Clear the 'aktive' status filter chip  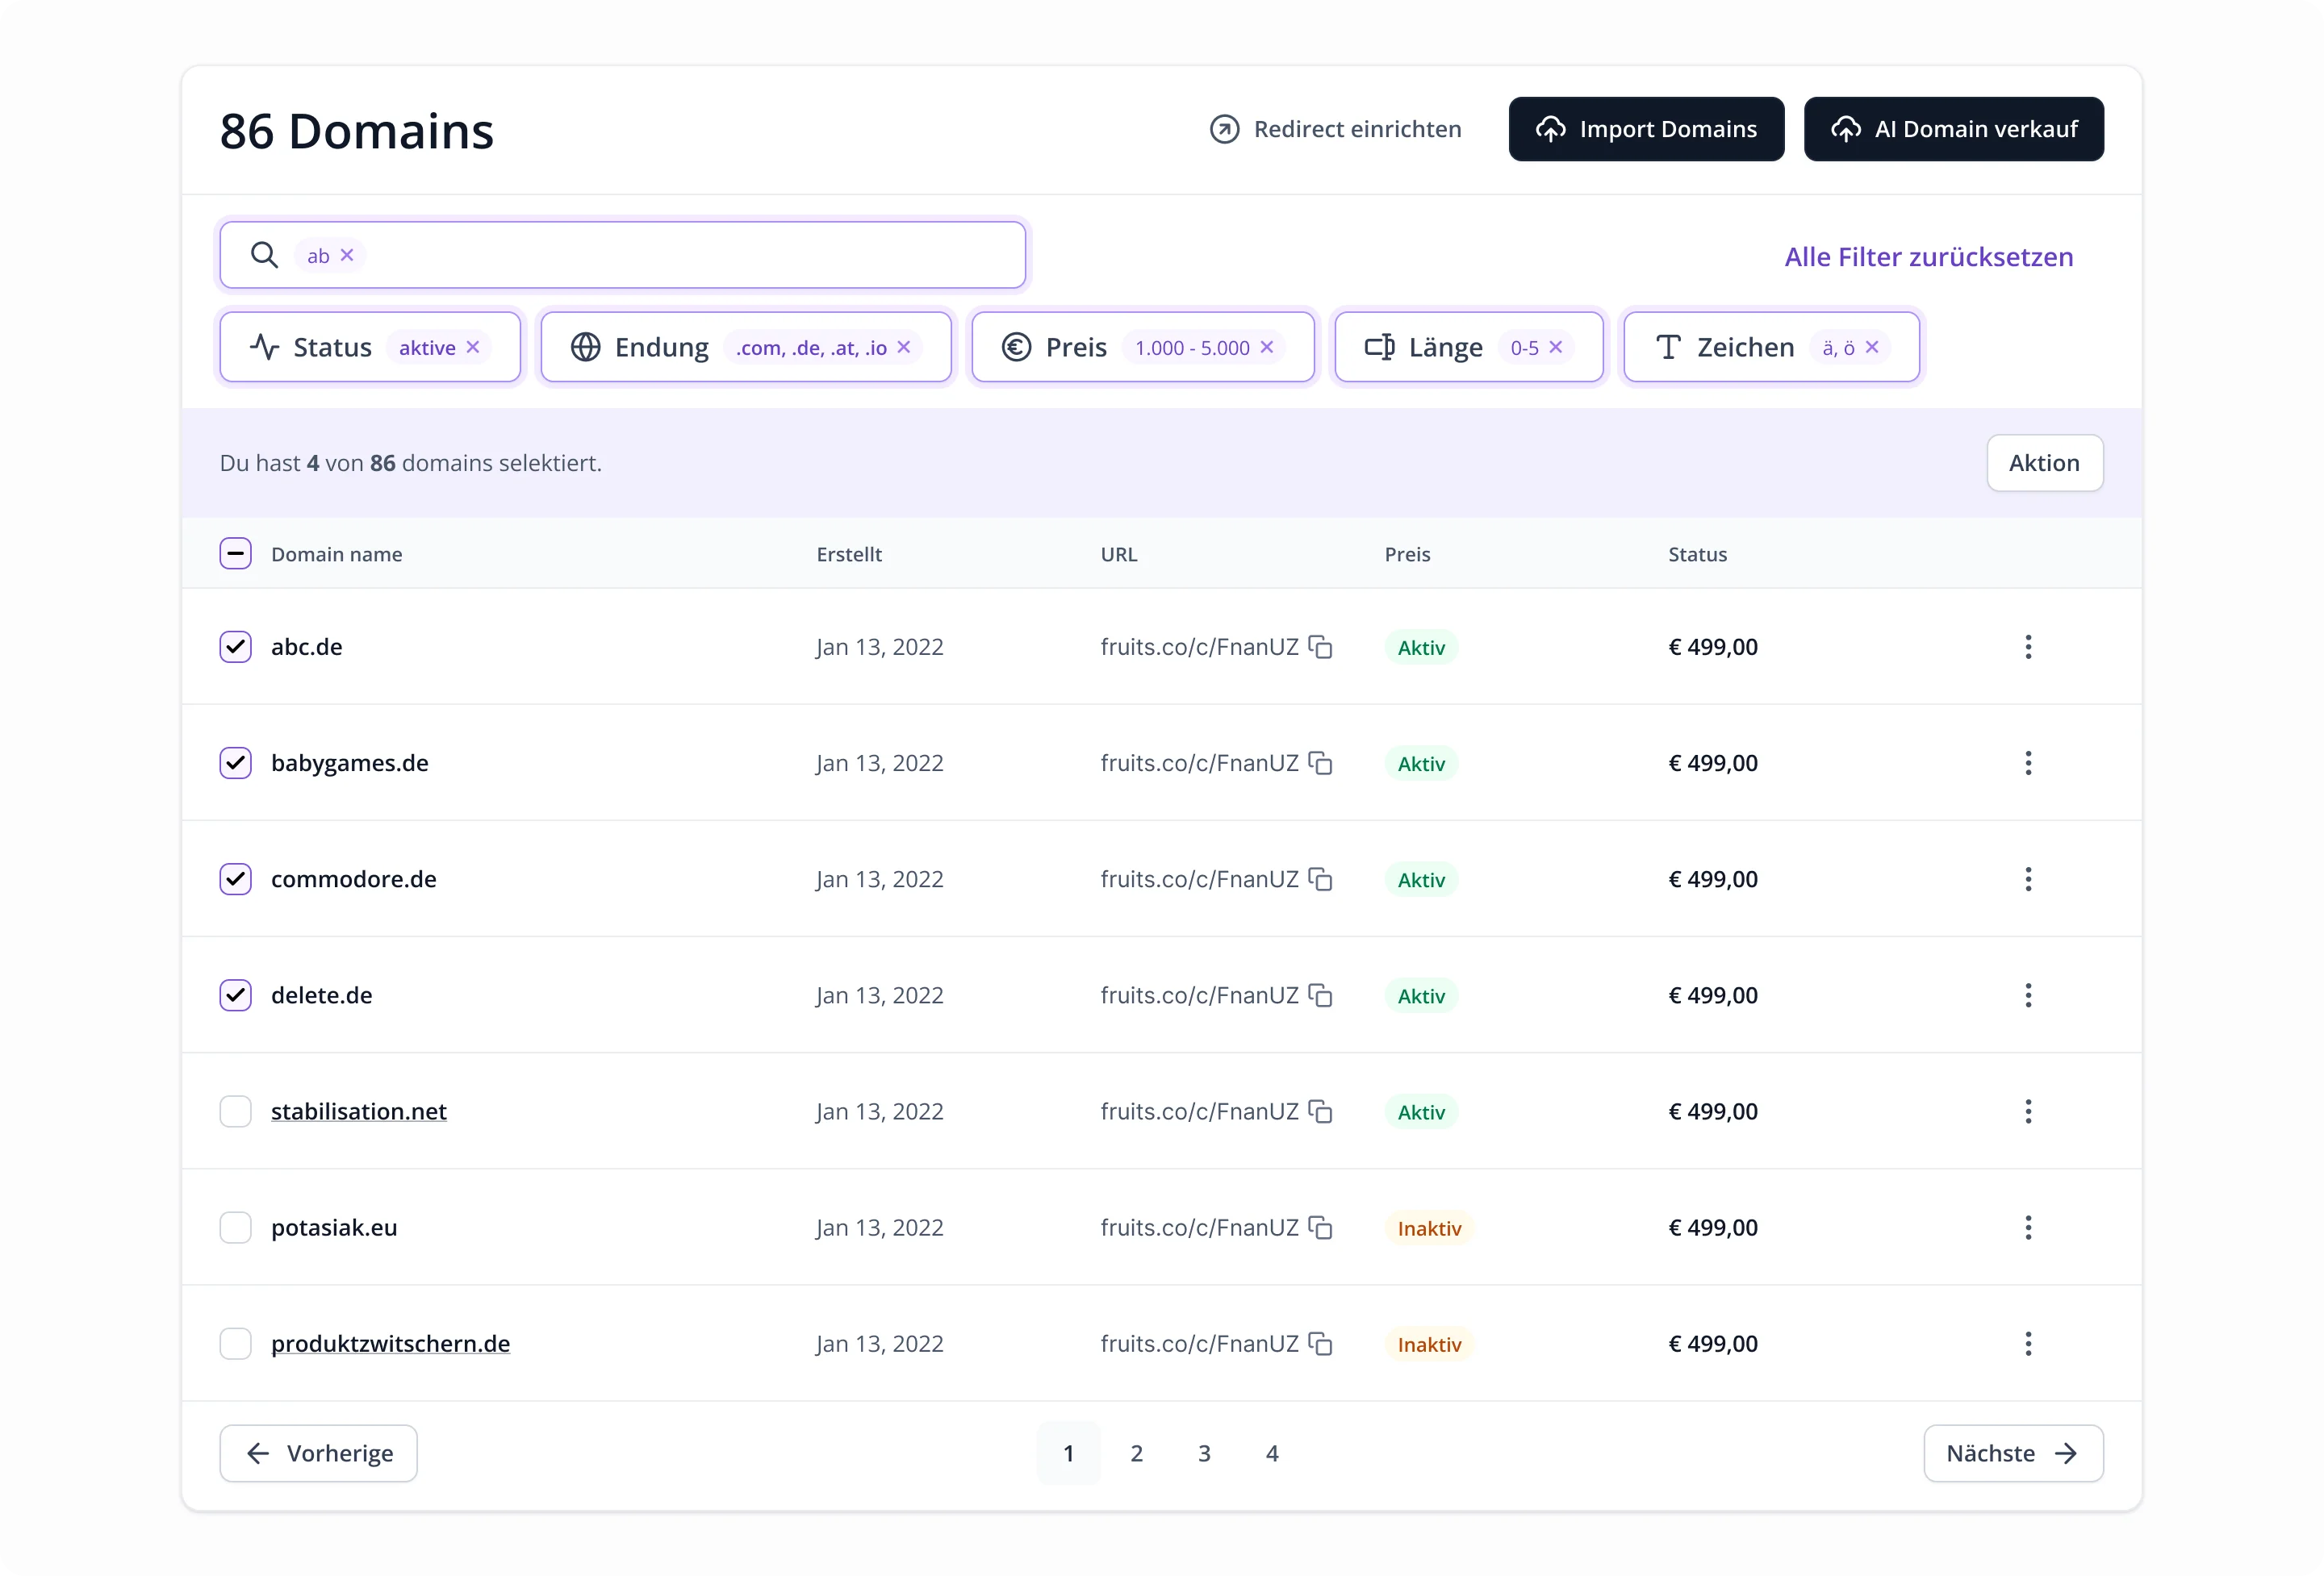tap(473, 347)
